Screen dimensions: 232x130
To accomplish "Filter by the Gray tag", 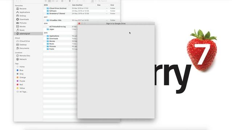I will pos(21,74).
